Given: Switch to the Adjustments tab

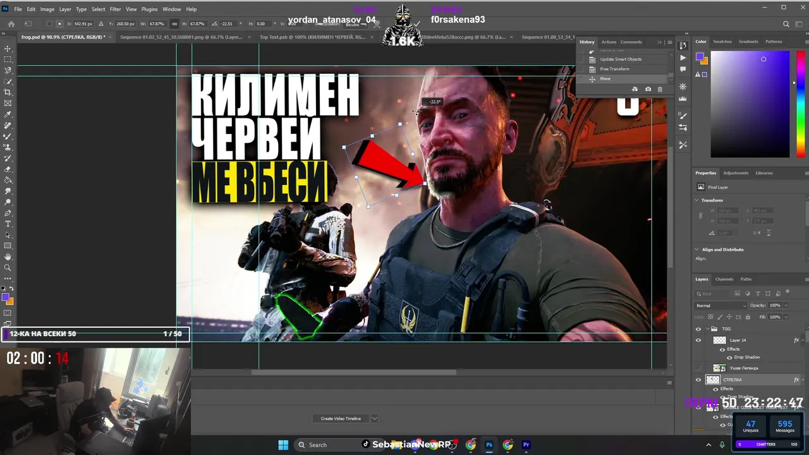Looking at the screenshot, I should click(x=736, y=173).
